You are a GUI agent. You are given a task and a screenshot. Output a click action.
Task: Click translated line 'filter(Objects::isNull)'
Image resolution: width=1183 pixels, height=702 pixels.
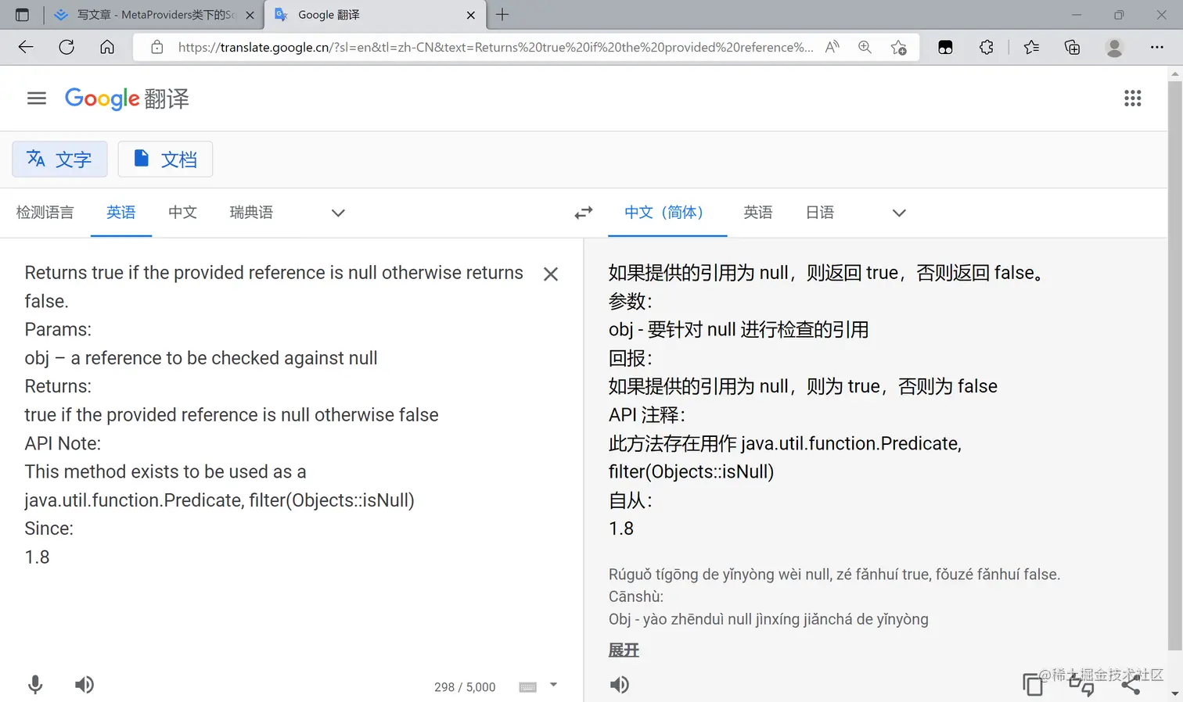click(x=692, y=471)
